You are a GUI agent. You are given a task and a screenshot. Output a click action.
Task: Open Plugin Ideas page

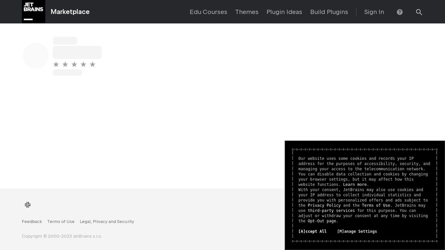click(284, 12)
